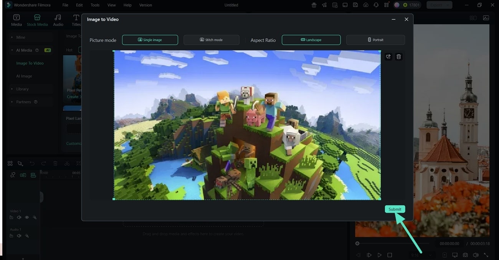Click the Play button in preview
This screenshot has height=260, width=499.
pyautogui.click(x=380, y=255)
